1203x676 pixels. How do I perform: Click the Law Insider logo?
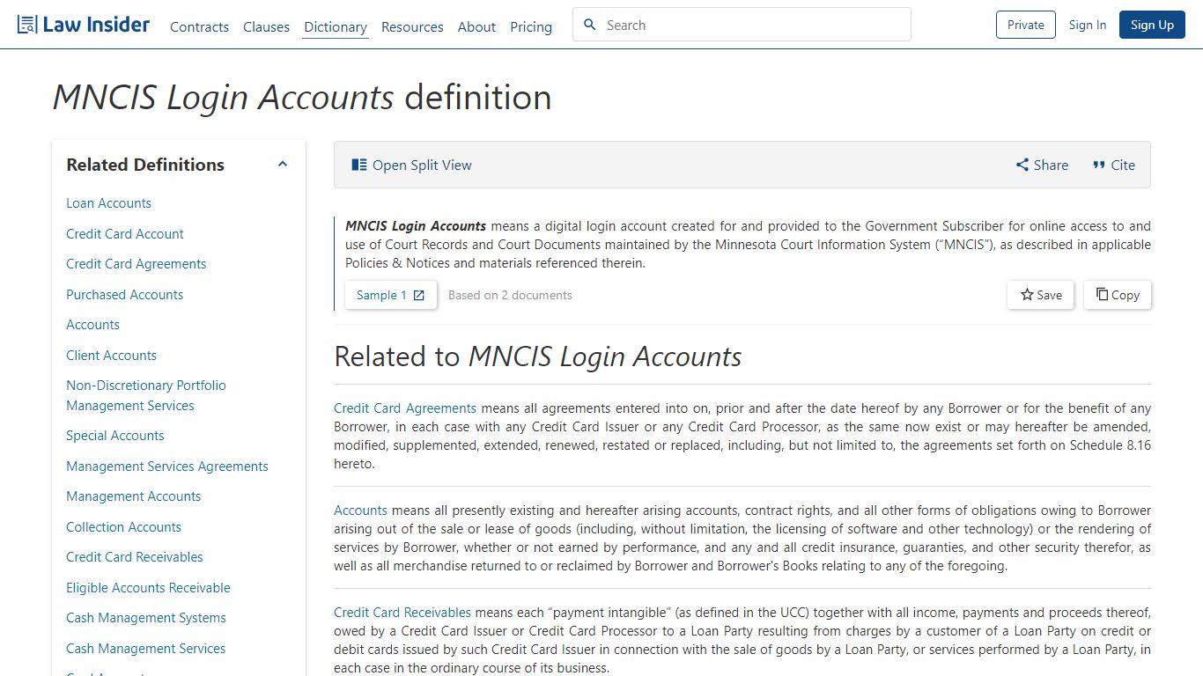pyautogui.click(x=84, y=25)
